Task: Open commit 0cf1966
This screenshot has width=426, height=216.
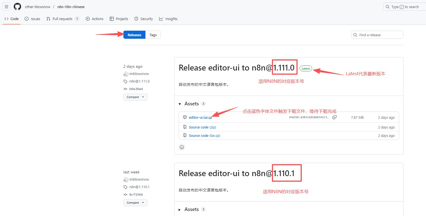Action: point(136,195)
